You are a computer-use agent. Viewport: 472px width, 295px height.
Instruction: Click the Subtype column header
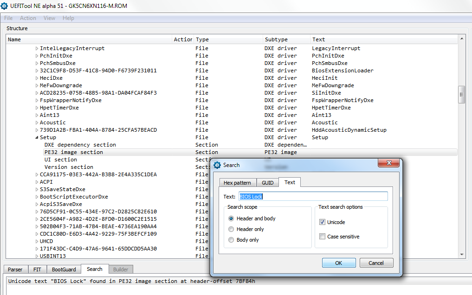(x=286, y=39)
